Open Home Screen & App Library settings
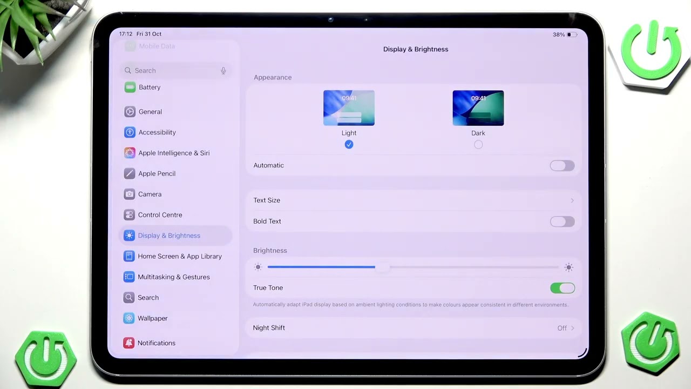This screenshot has height=389, width=691. [176, 256]
